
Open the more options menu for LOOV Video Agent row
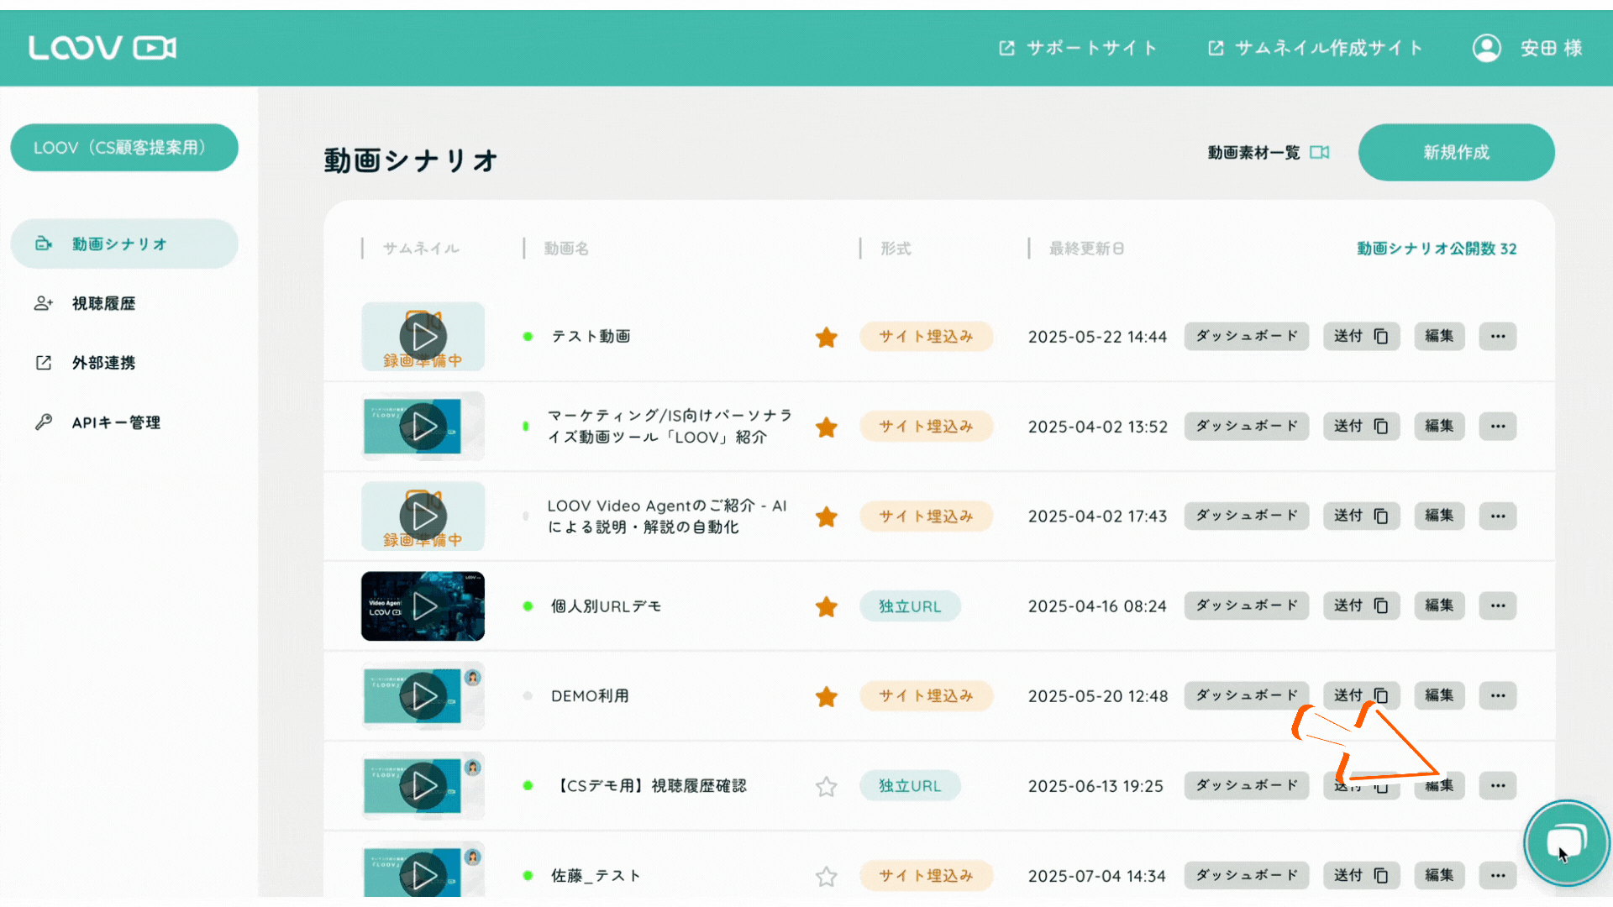point(1498,516)
